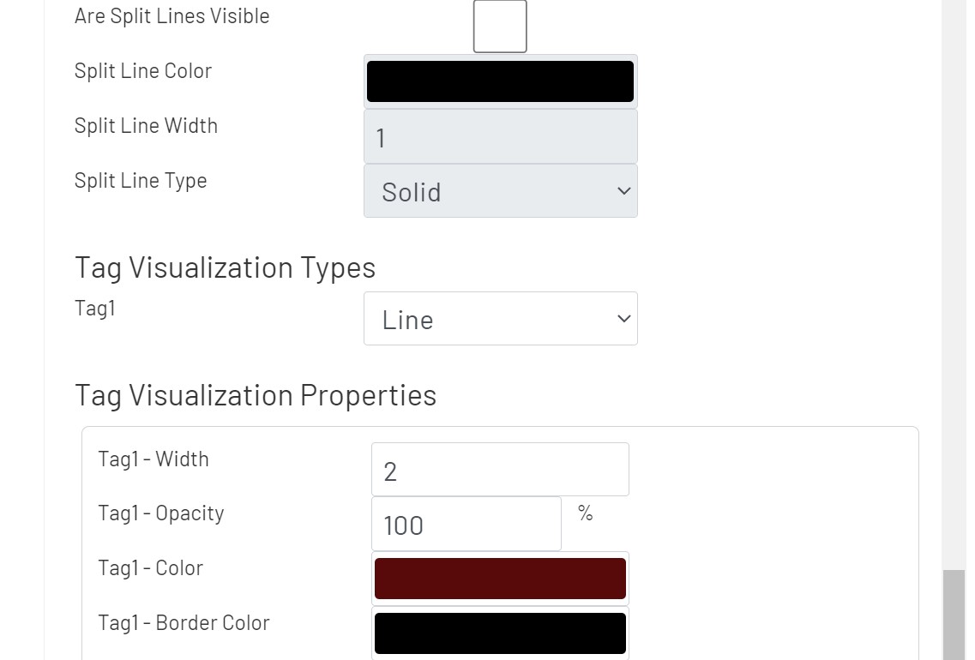Click the Tag1 Opacity input showing 100

[x=466, y=524]
